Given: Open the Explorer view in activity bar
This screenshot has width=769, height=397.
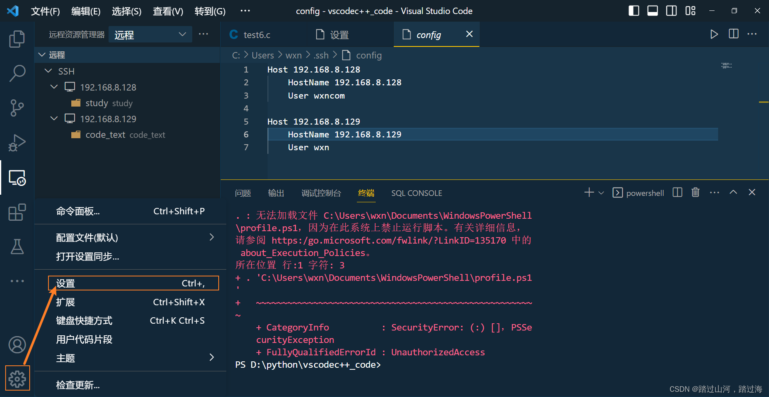Looking at the screenshot, I should coord(17,39).
